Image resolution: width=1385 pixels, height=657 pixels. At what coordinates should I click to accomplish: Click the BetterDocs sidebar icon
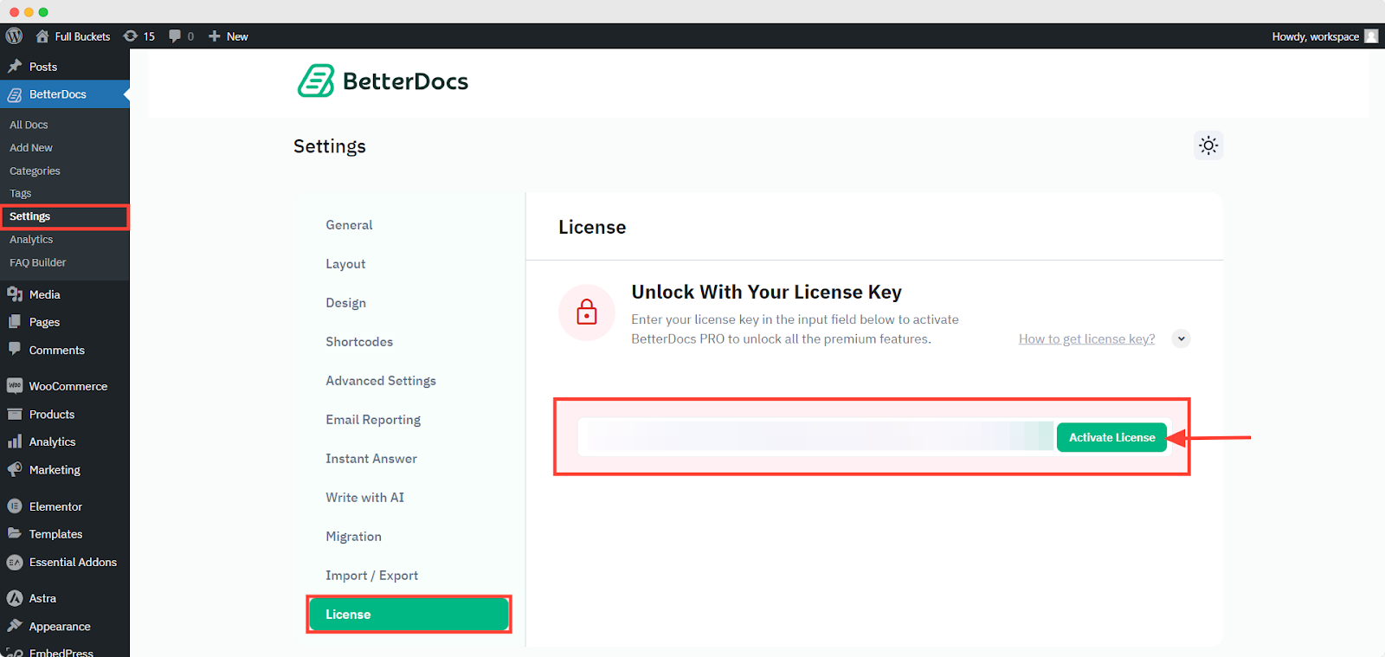click(15, 94)
